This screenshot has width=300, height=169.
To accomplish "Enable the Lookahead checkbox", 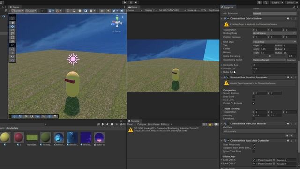I will (254, 119).
